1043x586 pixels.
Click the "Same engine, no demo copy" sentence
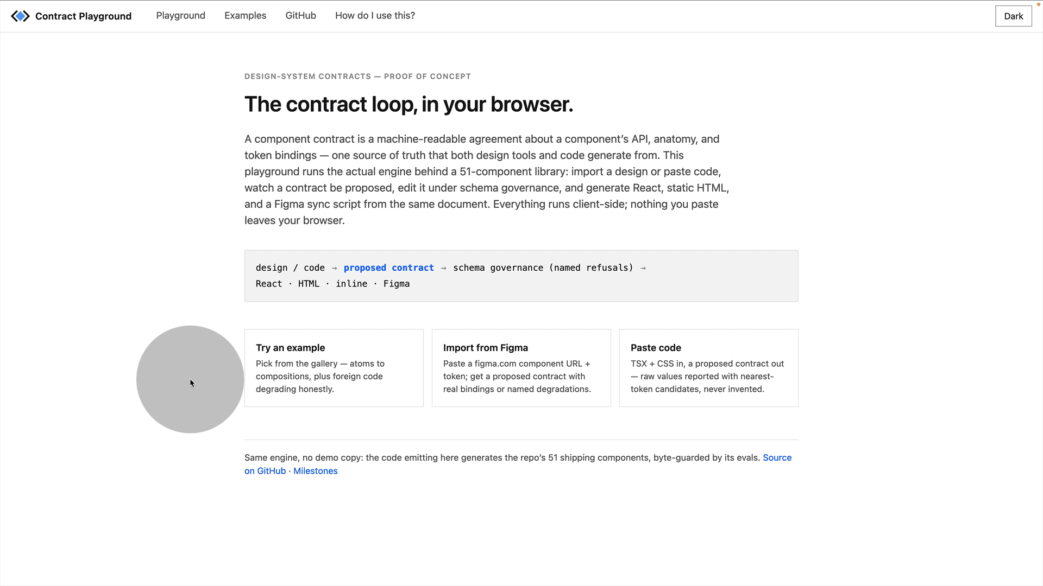(x=502, y=458)
